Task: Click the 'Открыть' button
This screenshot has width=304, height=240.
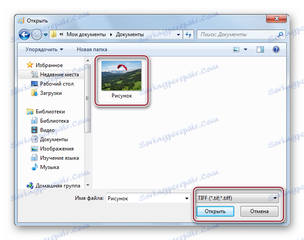Action: pyautogui.click(x=215, y=211)
